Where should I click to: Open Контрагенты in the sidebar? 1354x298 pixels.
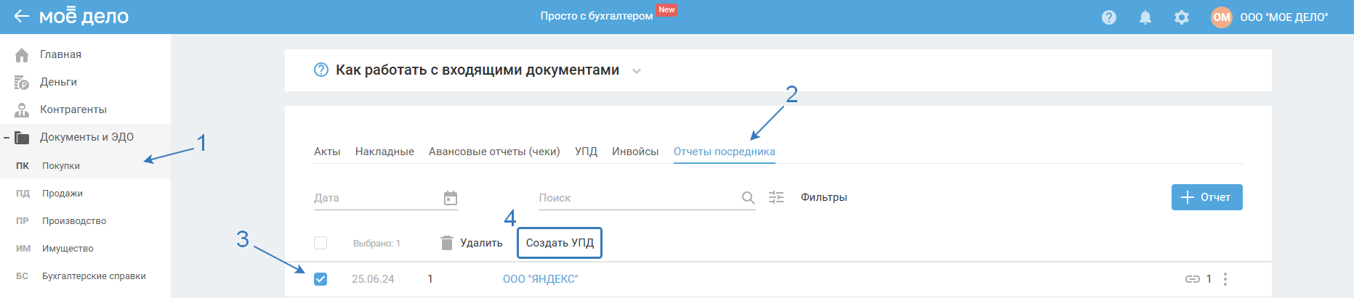click(x=73, y=109)
